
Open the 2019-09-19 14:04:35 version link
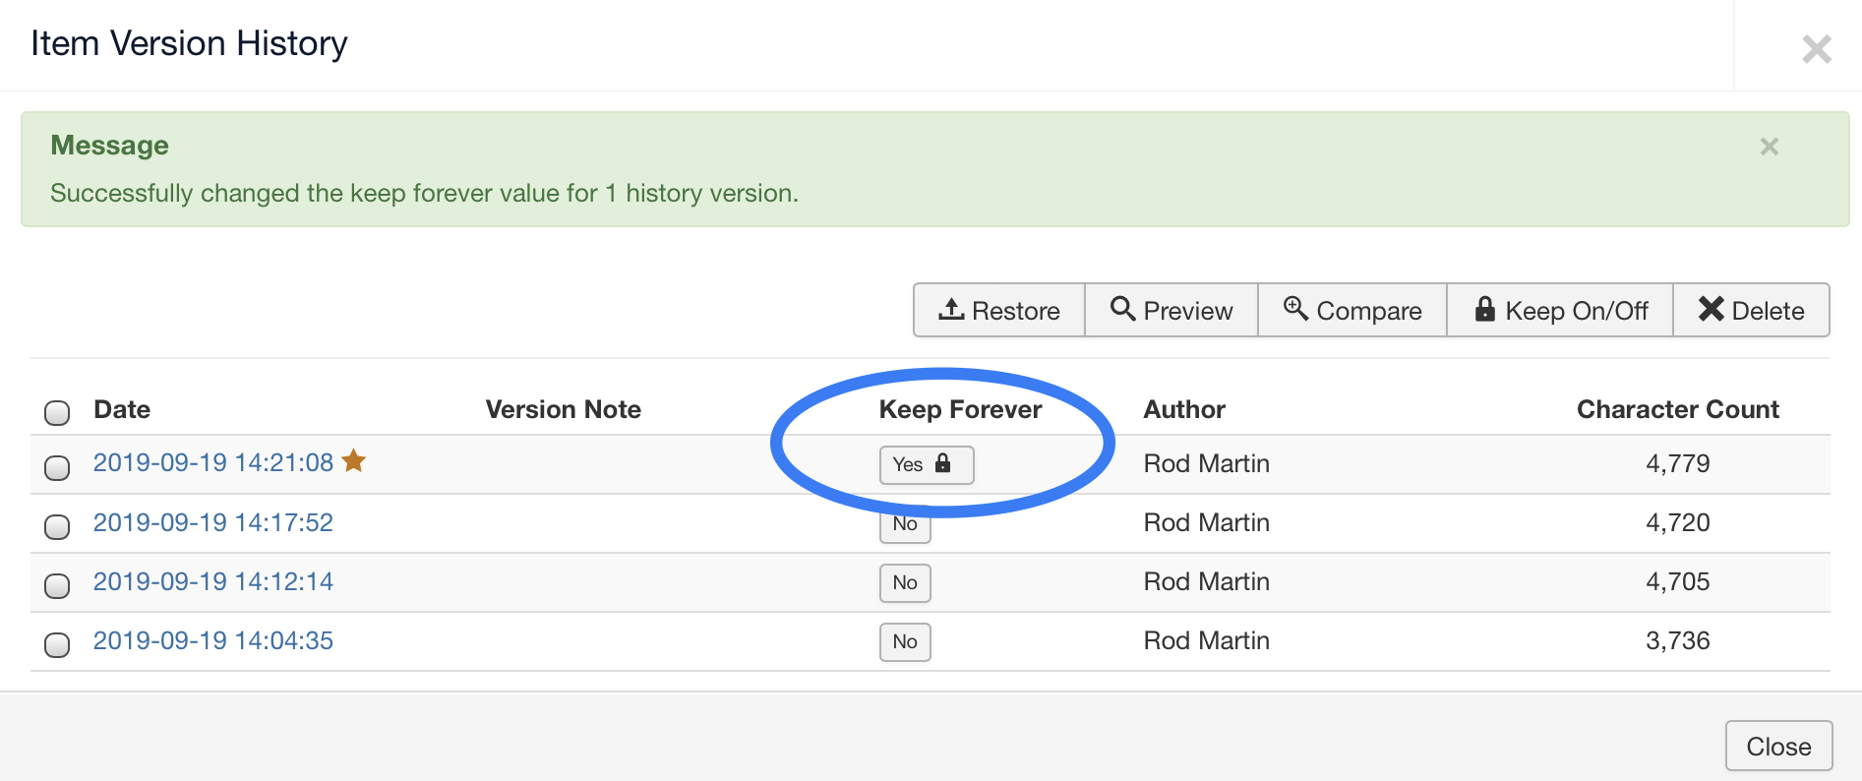click(x=212, y=640)
